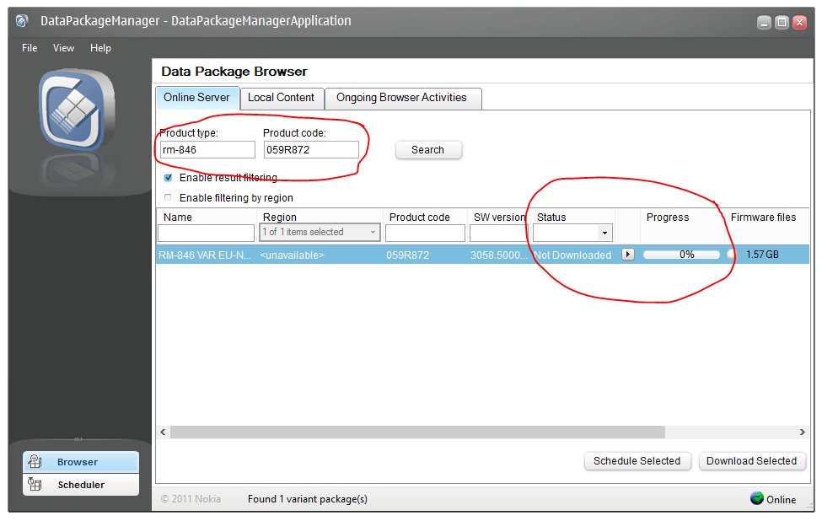Viewport: 822px width, 521px height.
Task: Click the Product code column filter field
Action: [x=425, y=233]
